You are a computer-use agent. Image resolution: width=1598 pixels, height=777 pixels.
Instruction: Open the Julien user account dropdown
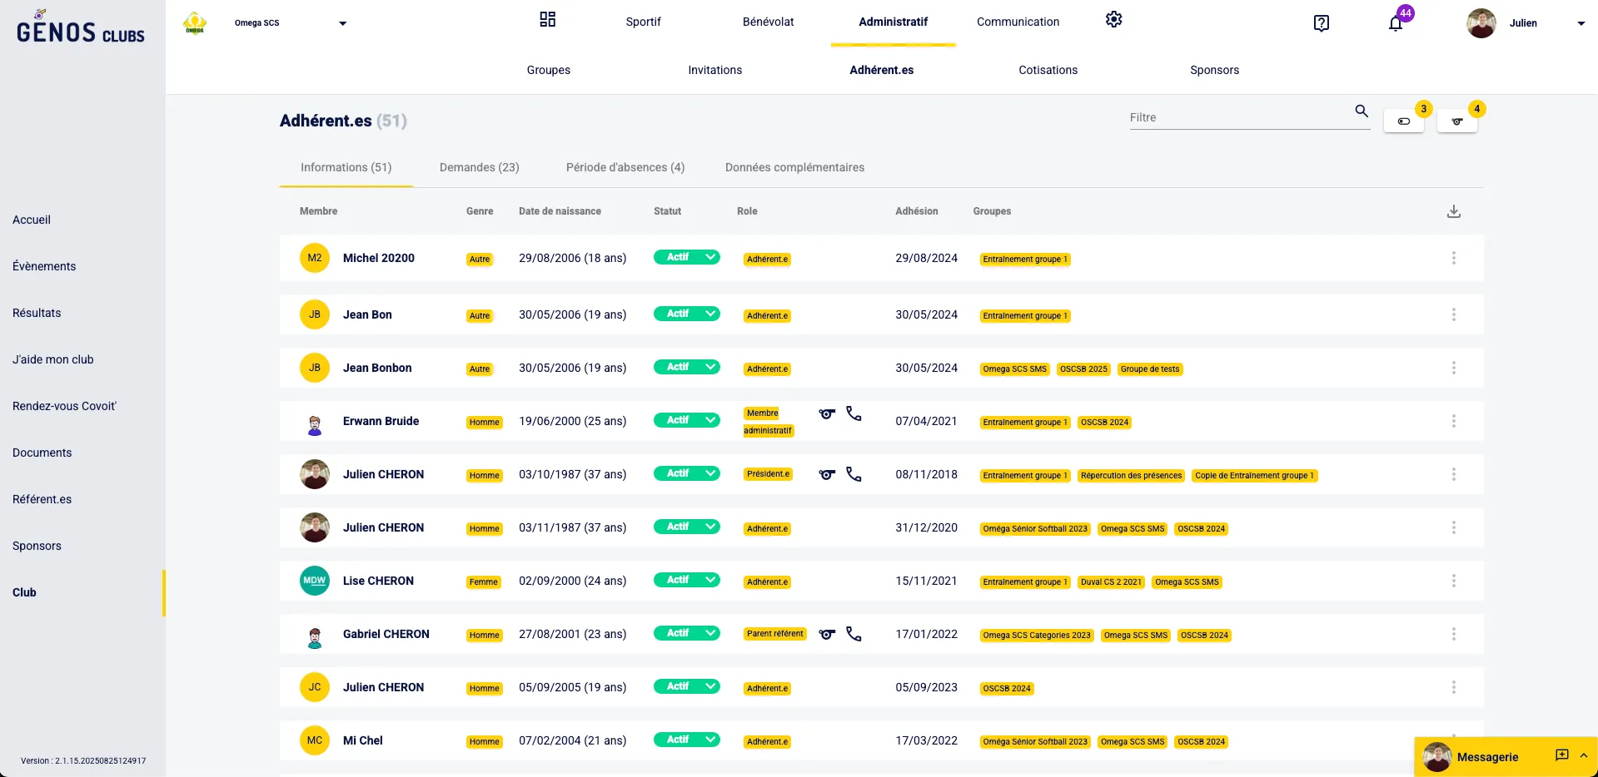coord(1580,23)
